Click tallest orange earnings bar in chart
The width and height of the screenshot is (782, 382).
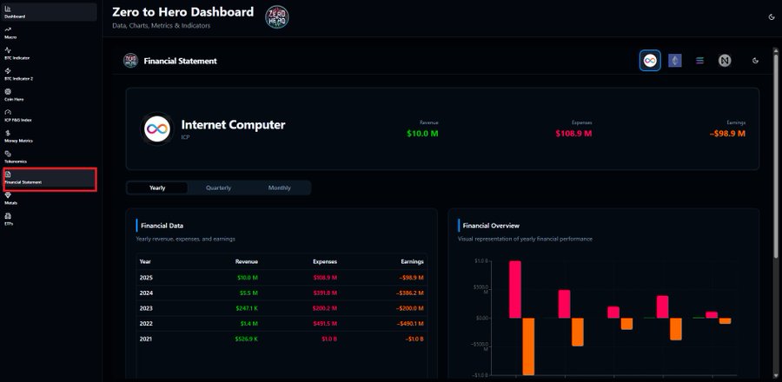click(x=528, y=346)
